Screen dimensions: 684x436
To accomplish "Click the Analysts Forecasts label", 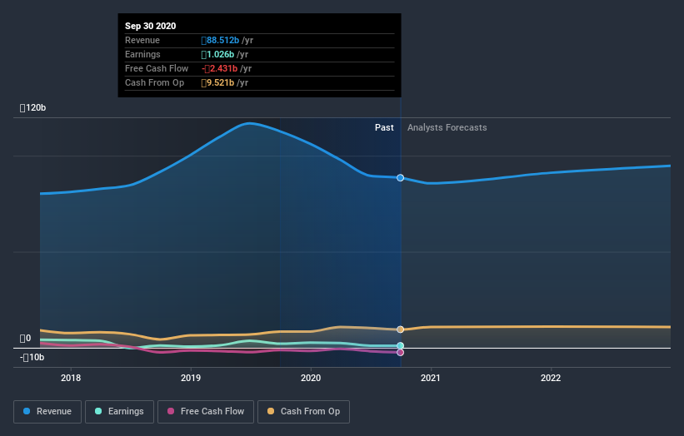I will pyautogui.click(x=447, y=127).
